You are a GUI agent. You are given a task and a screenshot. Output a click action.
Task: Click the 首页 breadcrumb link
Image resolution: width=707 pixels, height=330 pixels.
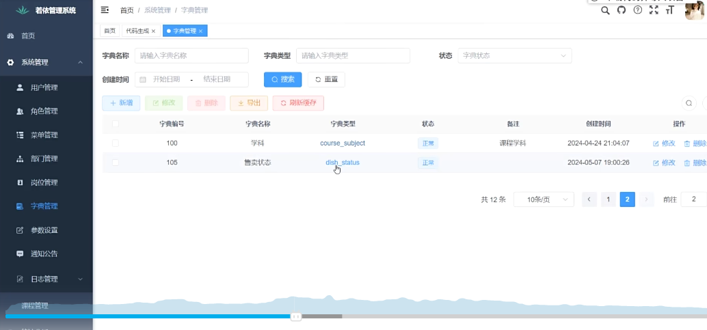coord(126,10)
